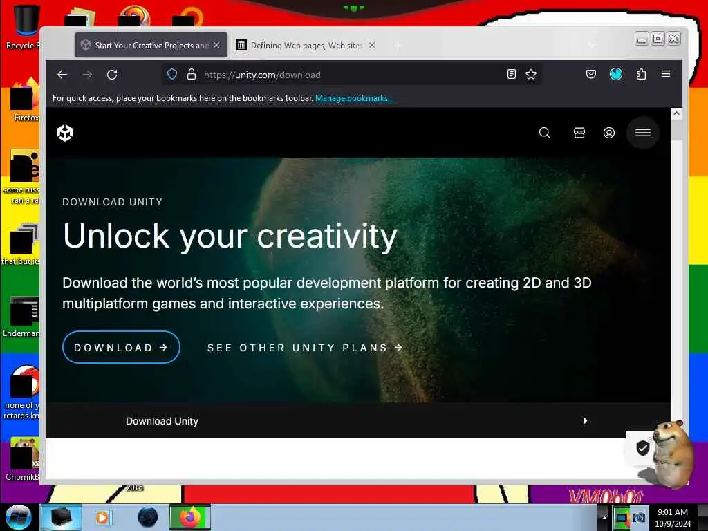Switch to the Start Your Creative Projects tab
The image size is (708, 531).
[x=151, y=45]
